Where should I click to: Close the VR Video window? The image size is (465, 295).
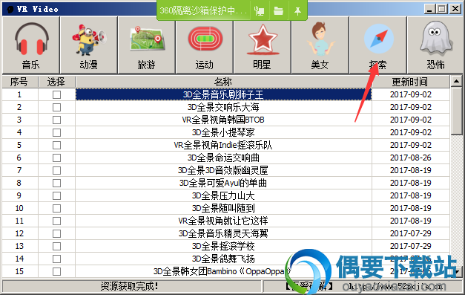coord(455,9)
